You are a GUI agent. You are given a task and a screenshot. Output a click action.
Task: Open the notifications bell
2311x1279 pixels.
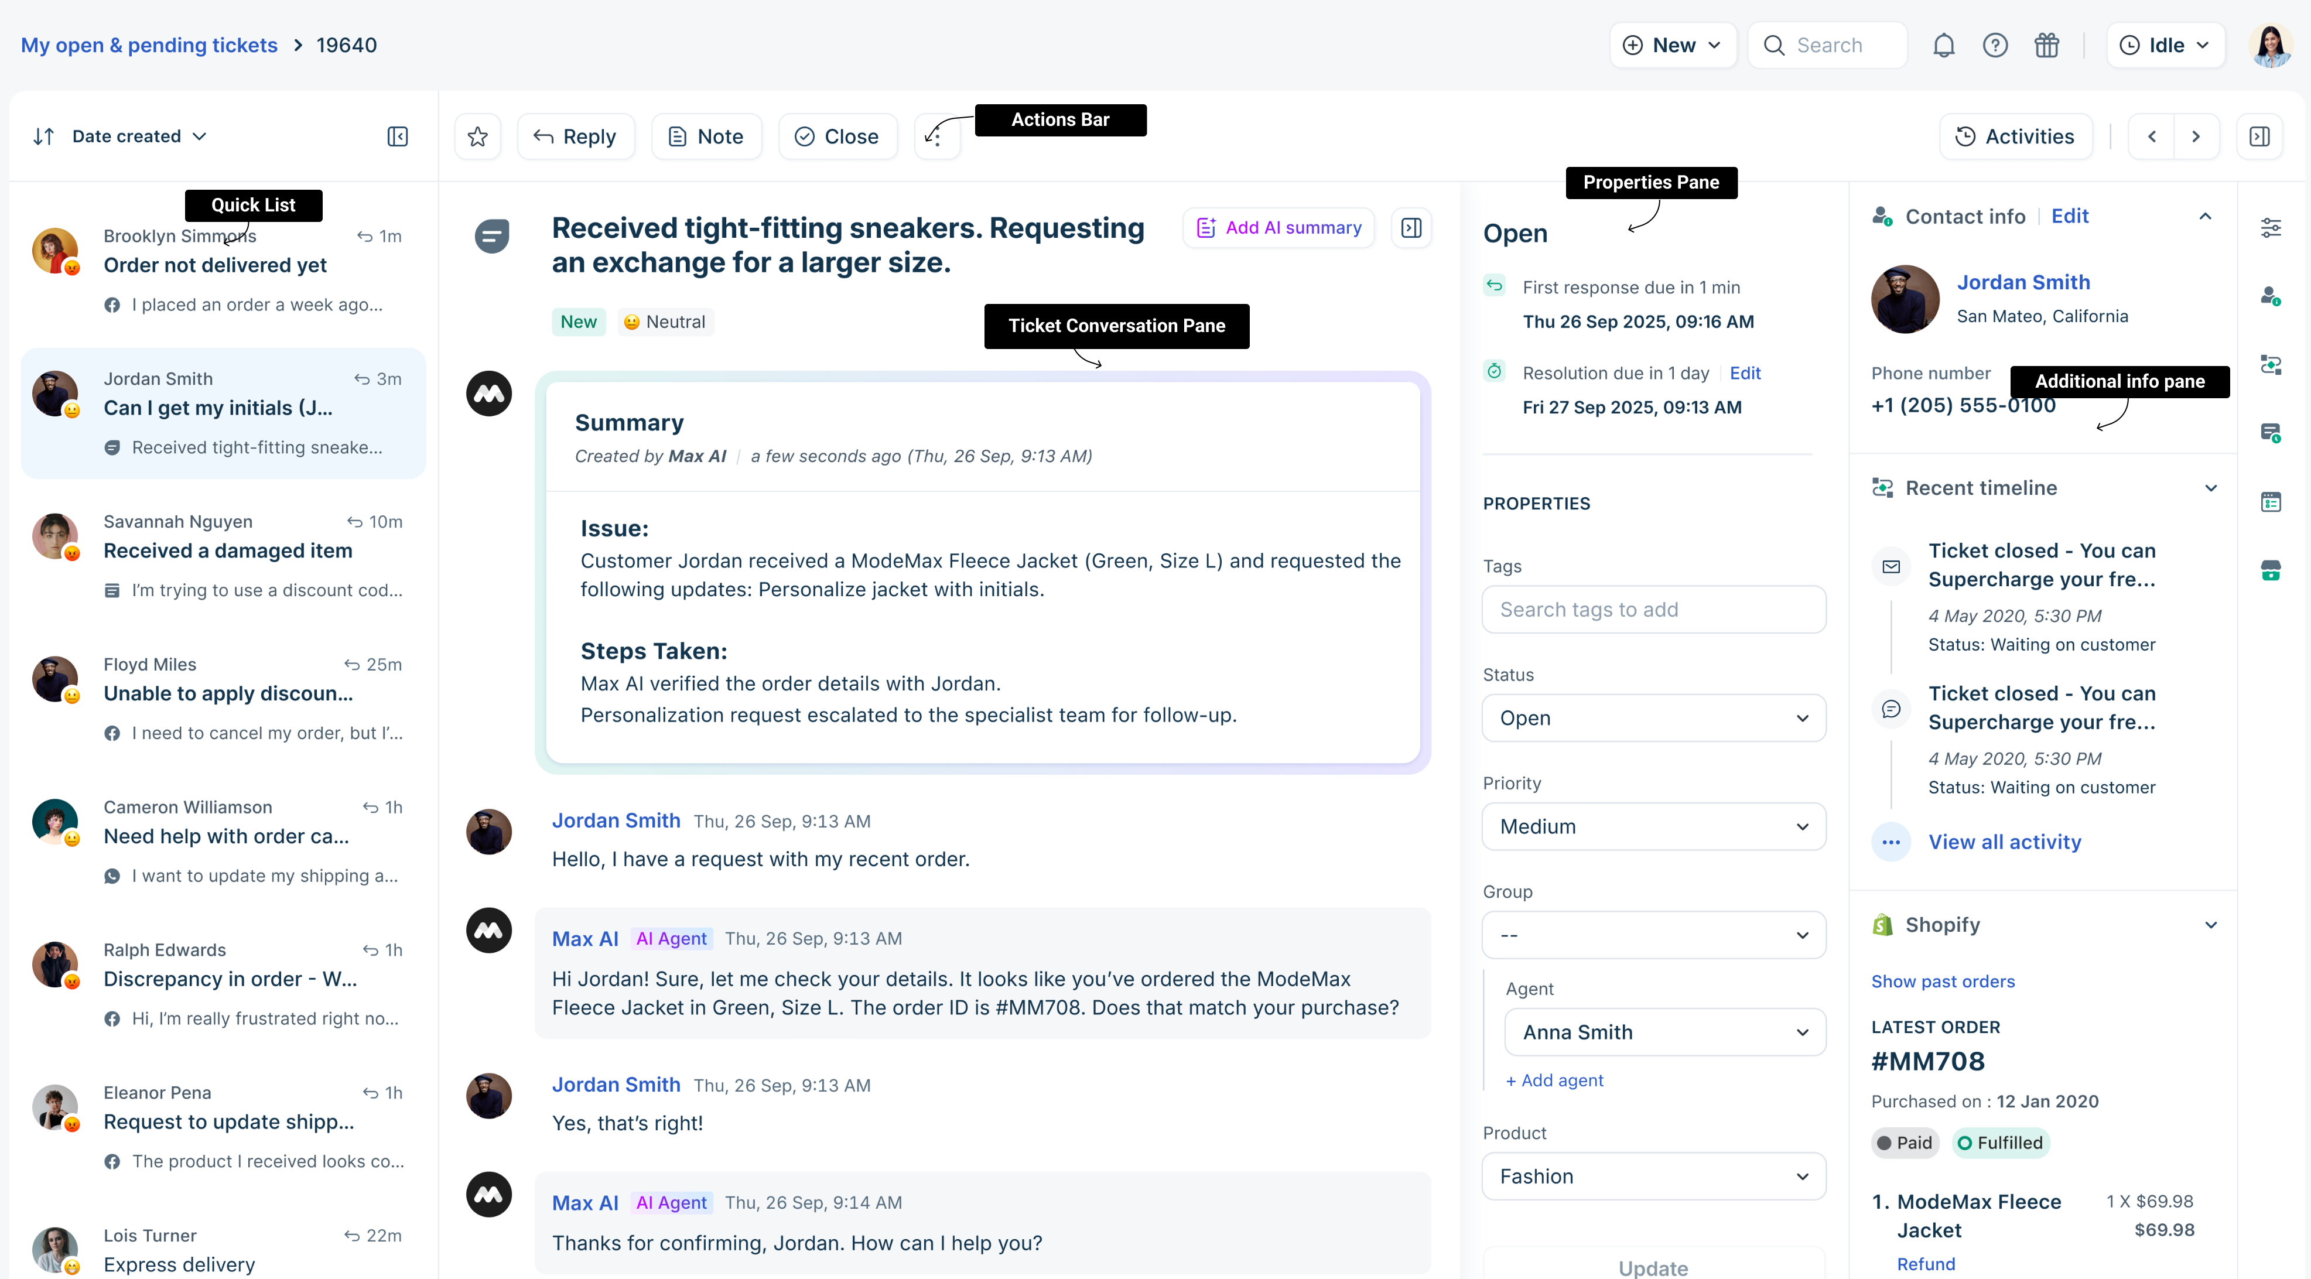click(1943, 45)
